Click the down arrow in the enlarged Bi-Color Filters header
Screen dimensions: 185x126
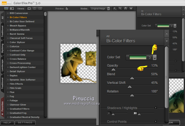[167, 41]
